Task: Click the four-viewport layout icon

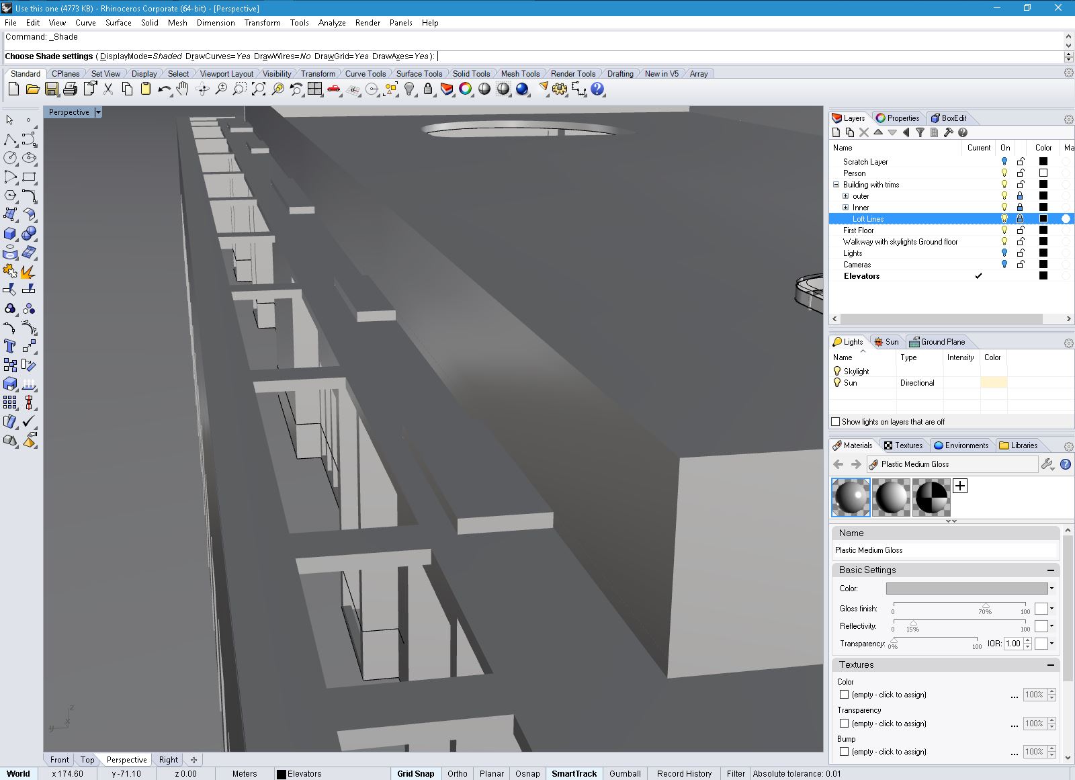Action: click(314, 89)
